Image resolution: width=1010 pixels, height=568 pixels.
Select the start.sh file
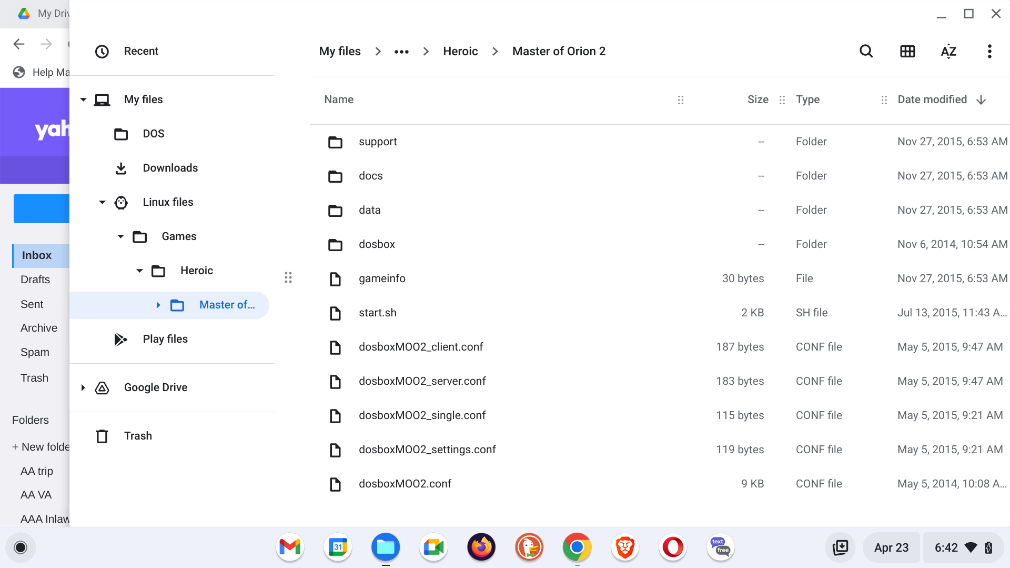660,313
